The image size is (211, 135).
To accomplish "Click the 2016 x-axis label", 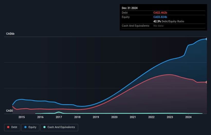I will (x=40, y=117).
